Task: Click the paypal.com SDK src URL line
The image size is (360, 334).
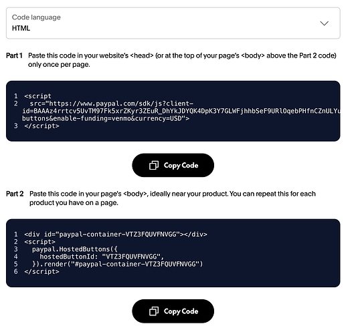Action: coord(111,104)
